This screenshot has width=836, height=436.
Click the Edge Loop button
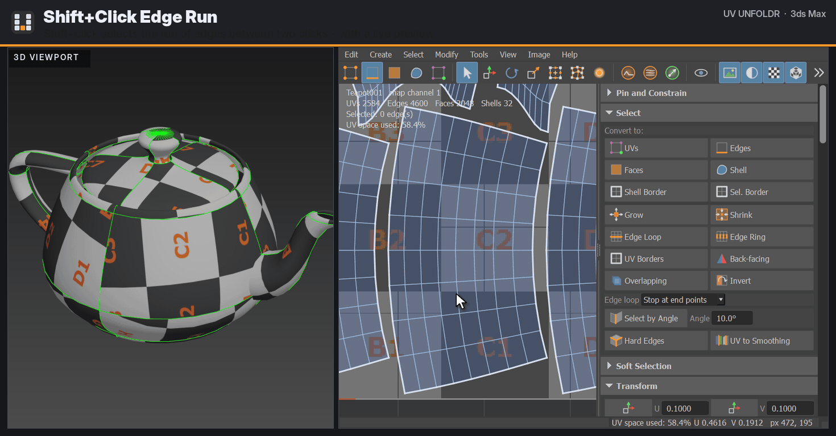pyautogui.click(x=656, y=237)
